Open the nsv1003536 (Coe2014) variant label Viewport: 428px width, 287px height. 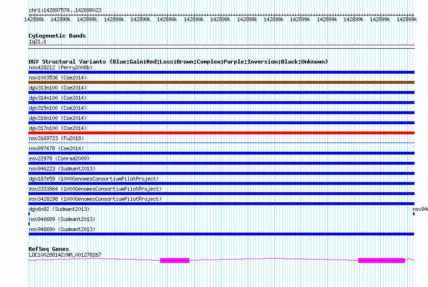58,78
